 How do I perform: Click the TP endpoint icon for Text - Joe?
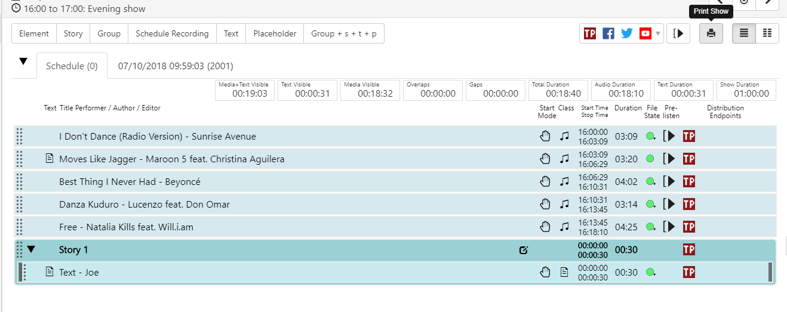688,273
